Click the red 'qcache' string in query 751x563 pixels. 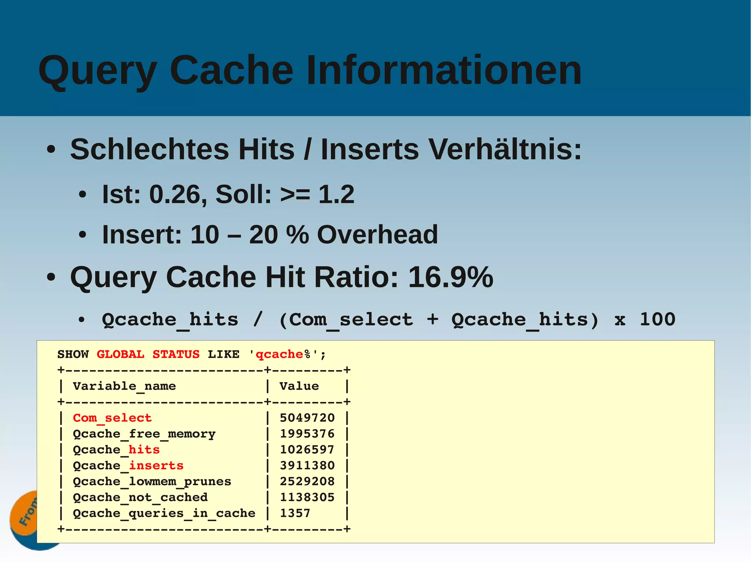tap(279, 354)
